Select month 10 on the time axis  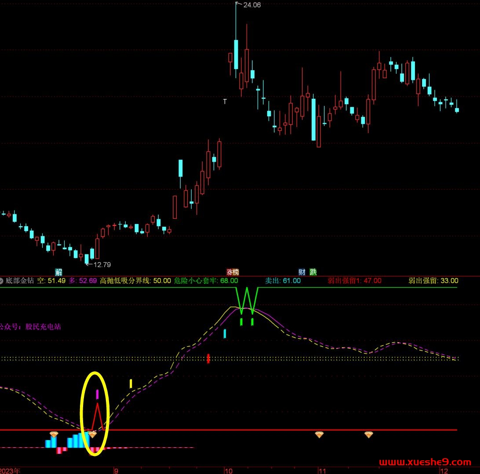(228, 471)
